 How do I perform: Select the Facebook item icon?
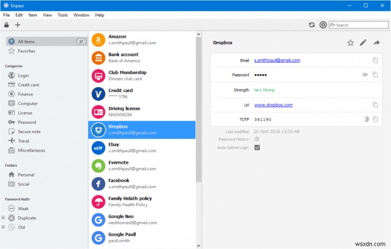98,184
